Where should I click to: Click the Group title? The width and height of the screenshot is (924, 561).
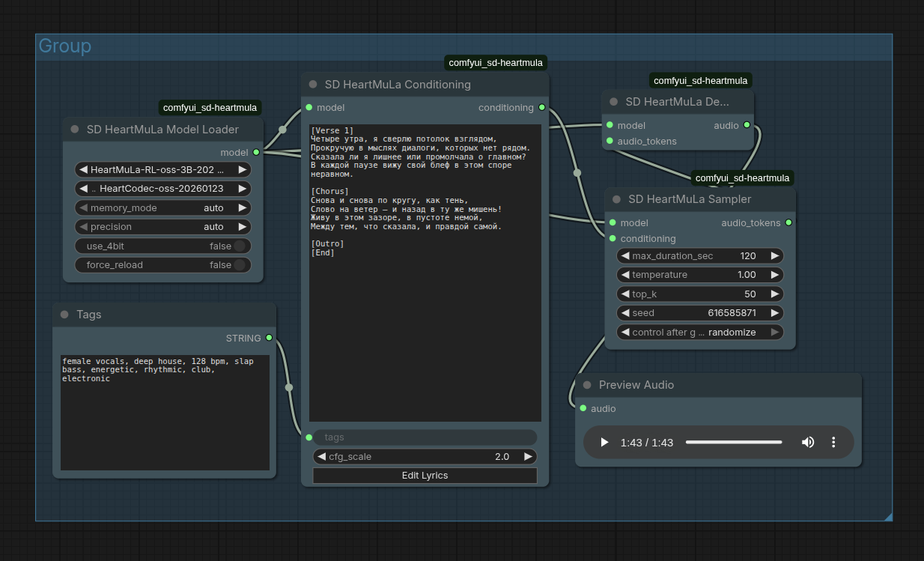(x=65, y=46)
